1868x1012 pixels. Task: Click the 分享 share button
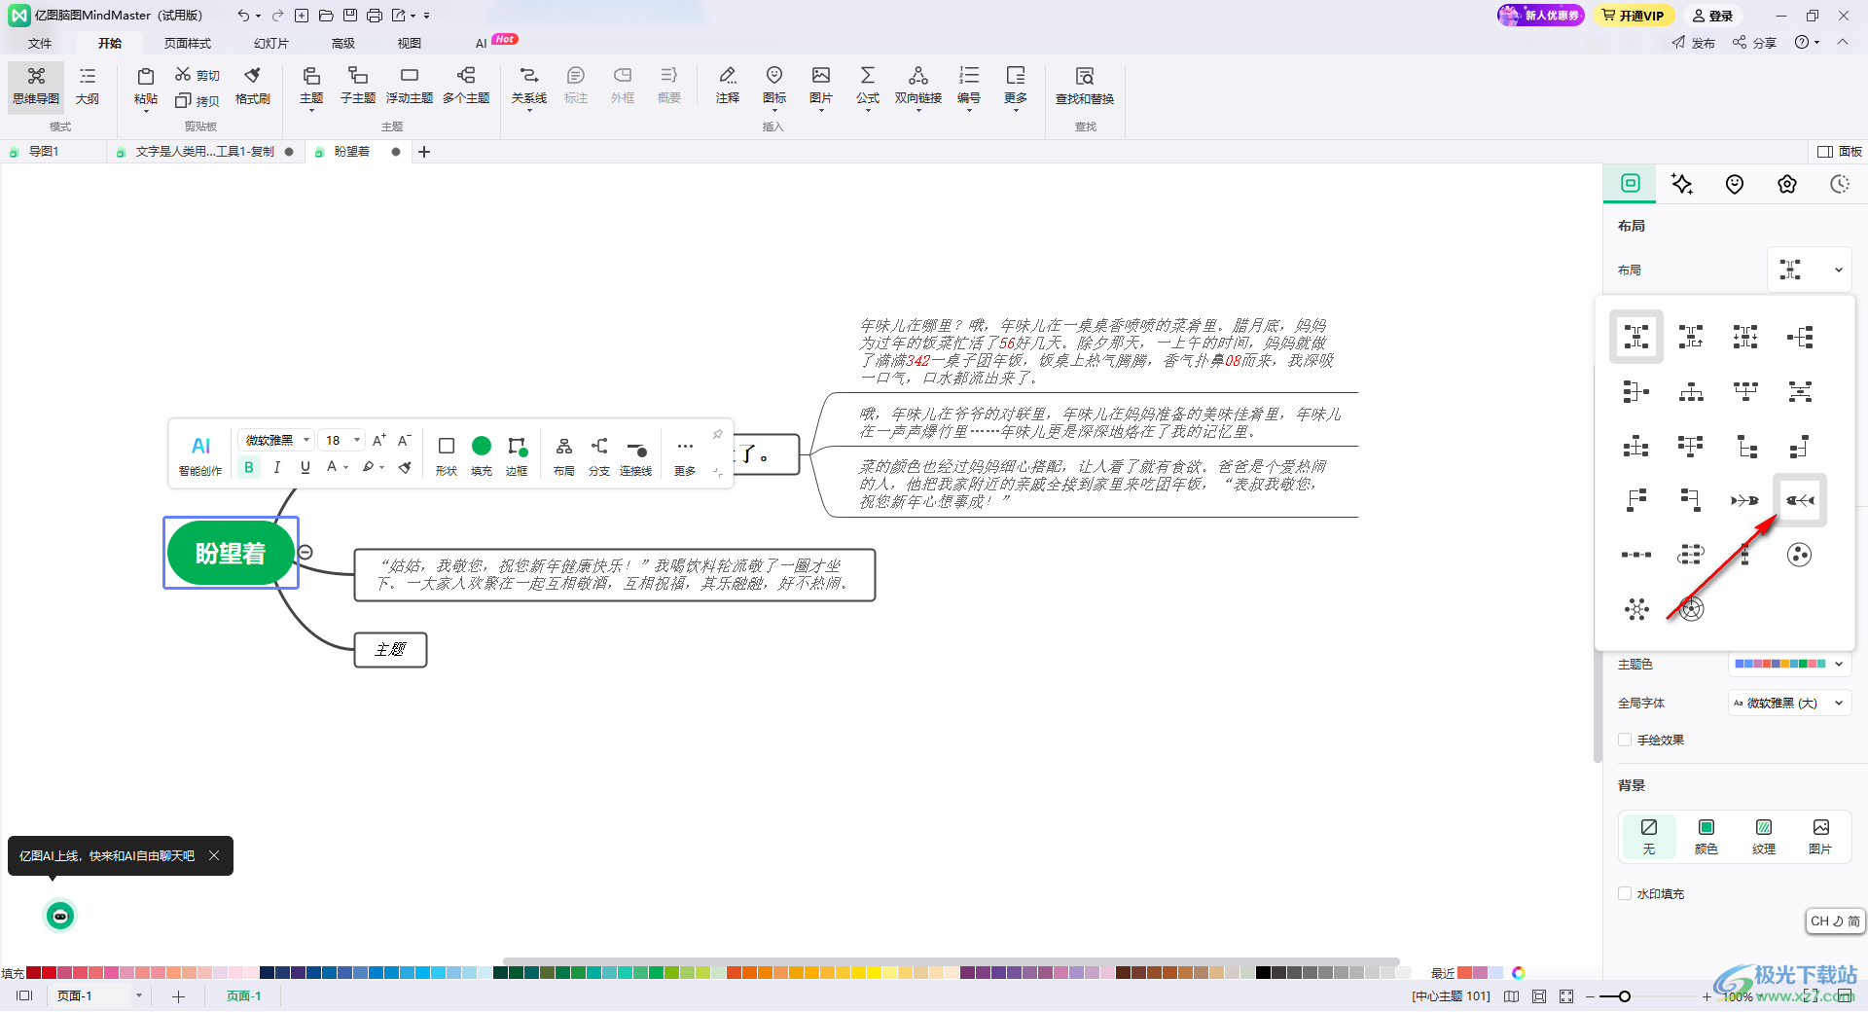point(1755,43)
